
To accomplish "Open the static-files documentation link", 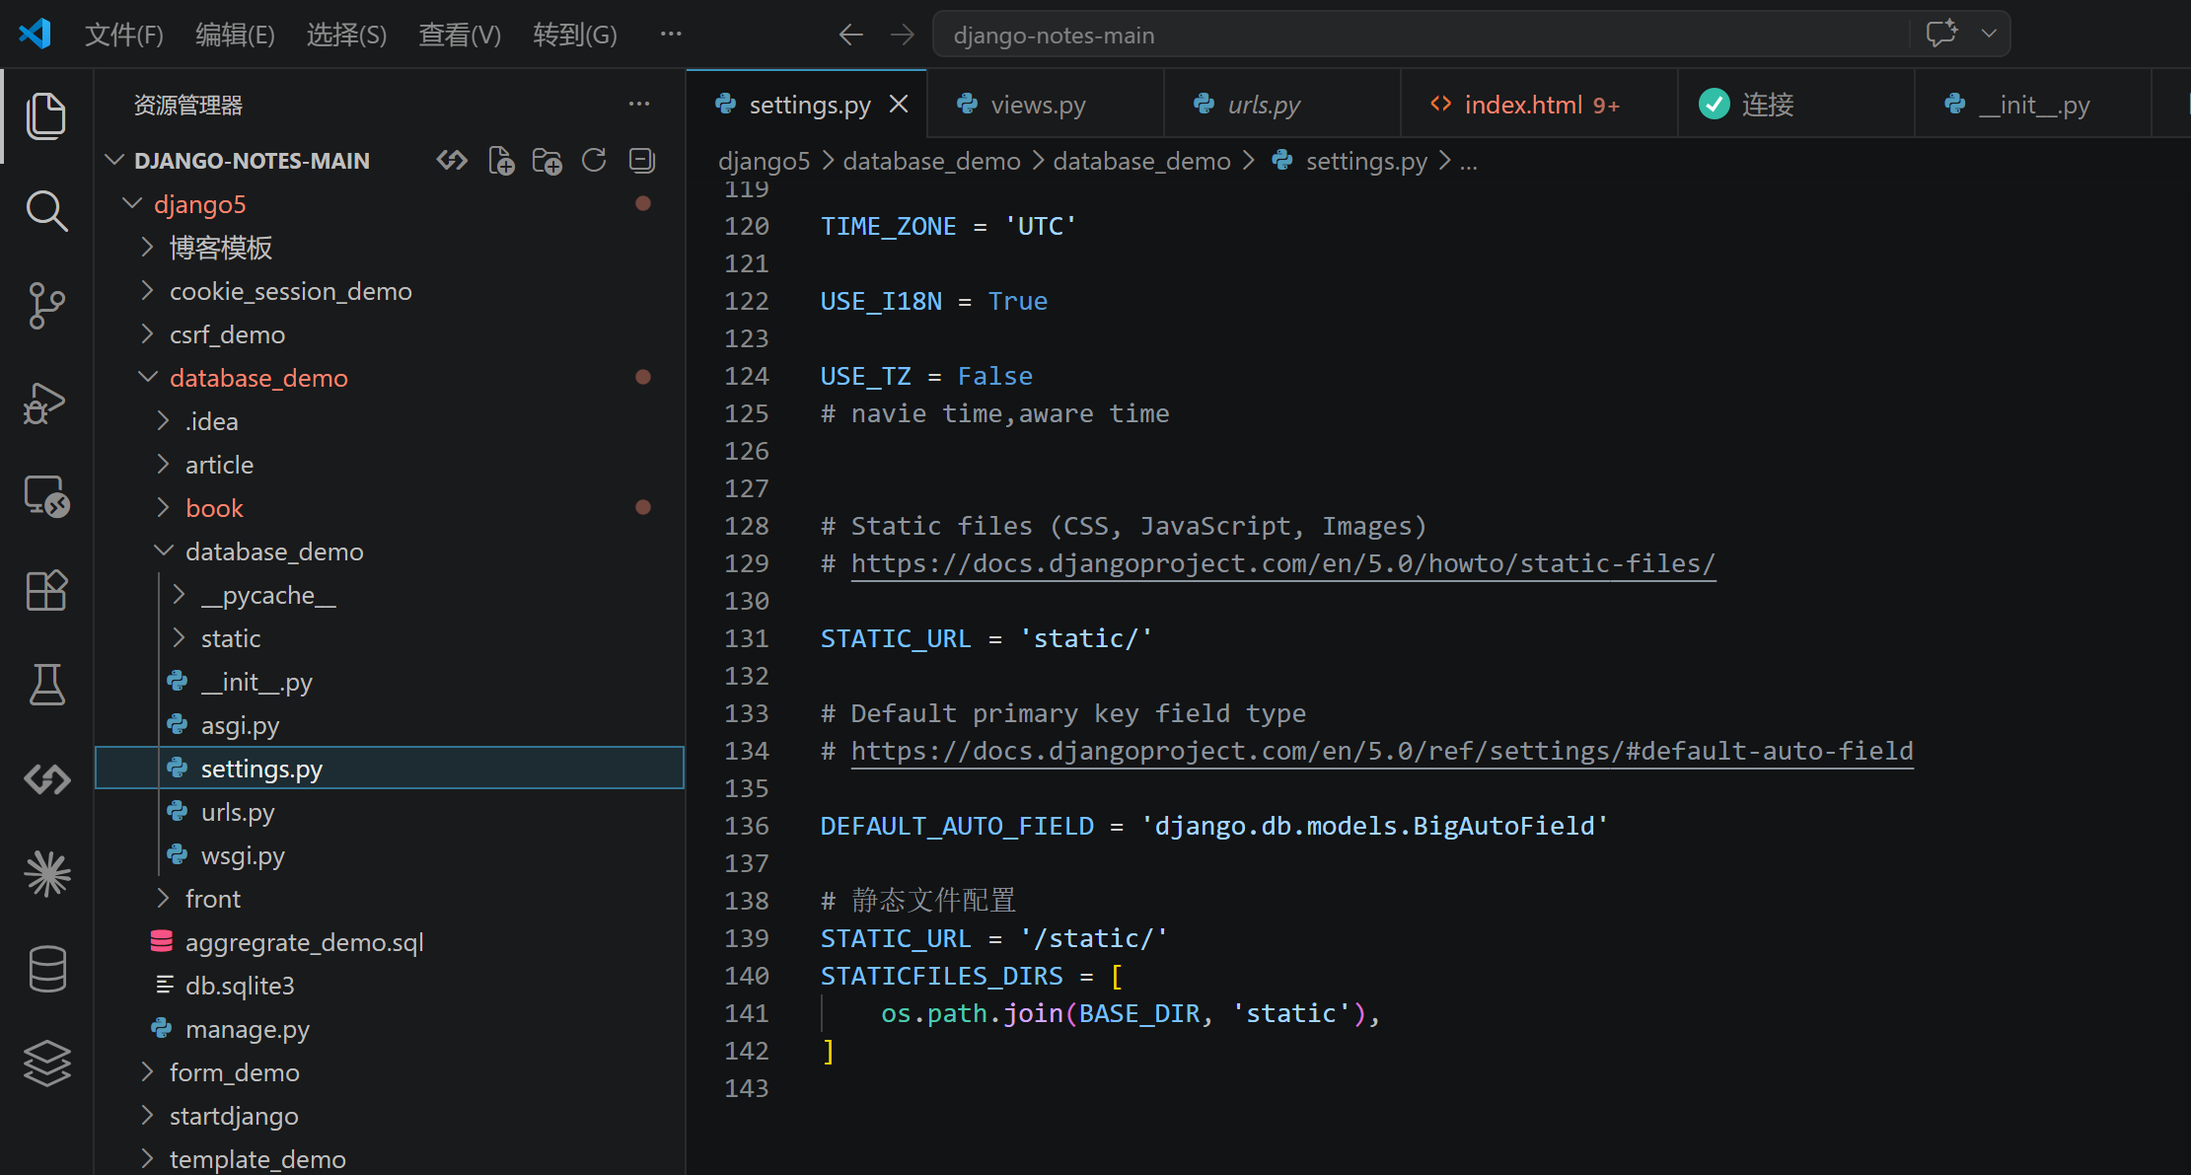I will coord(1282,563).
